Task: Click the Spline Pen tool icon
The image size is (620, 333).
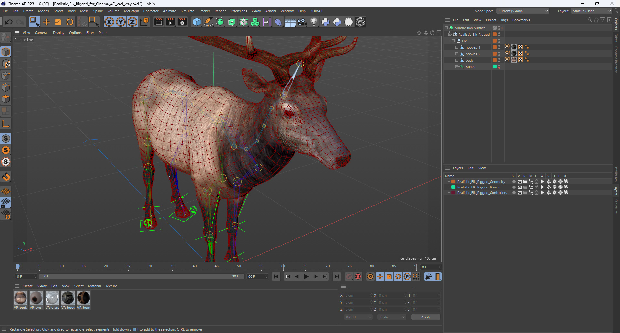Action: (209, 22)
